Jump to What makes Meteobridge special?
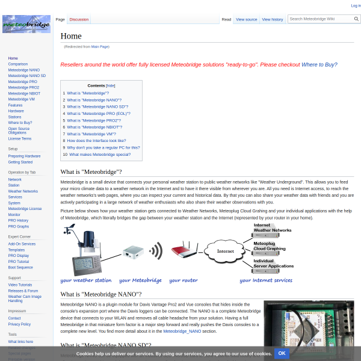 [100, 155]
